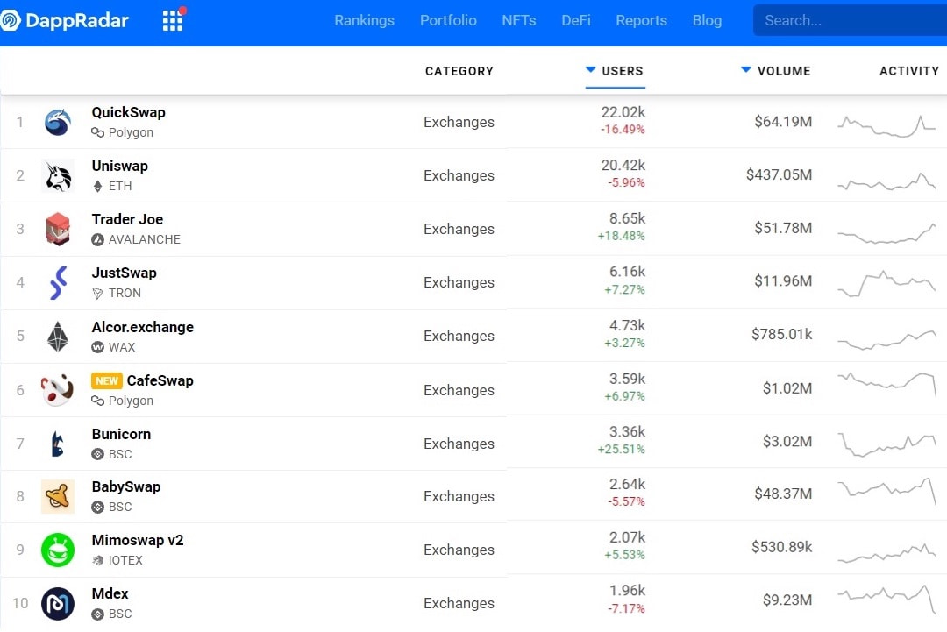This screenshot has width=947, height=632.
Task: Click the Trader Joe red icon
Action: click(x=58, y=229)
